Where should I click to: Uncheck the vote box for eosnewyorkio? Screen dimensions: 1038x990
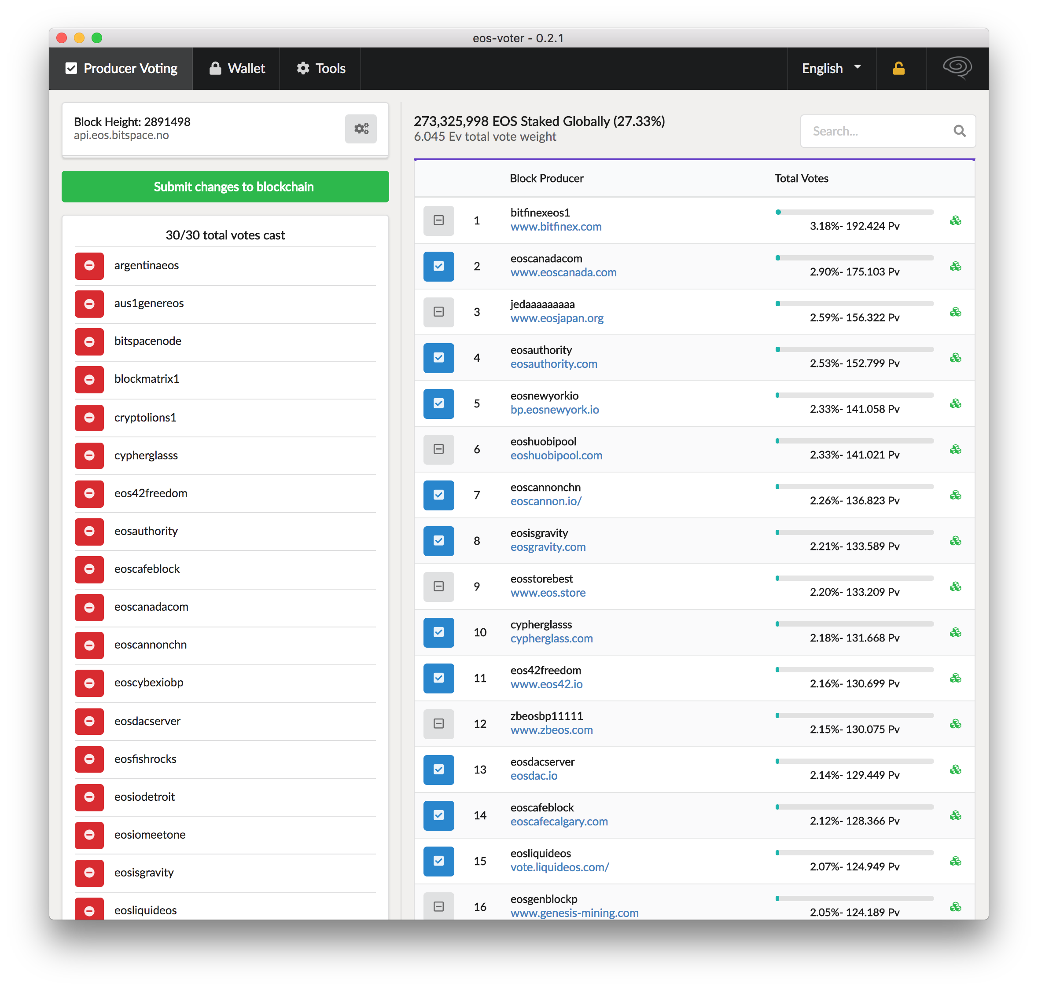(438, 404)
